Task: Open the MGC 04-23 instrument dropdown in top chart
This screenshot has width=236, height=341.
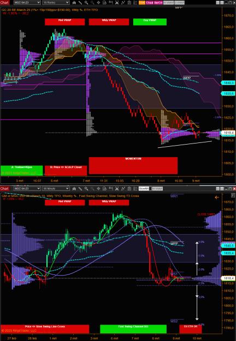Action: [27, 3]
